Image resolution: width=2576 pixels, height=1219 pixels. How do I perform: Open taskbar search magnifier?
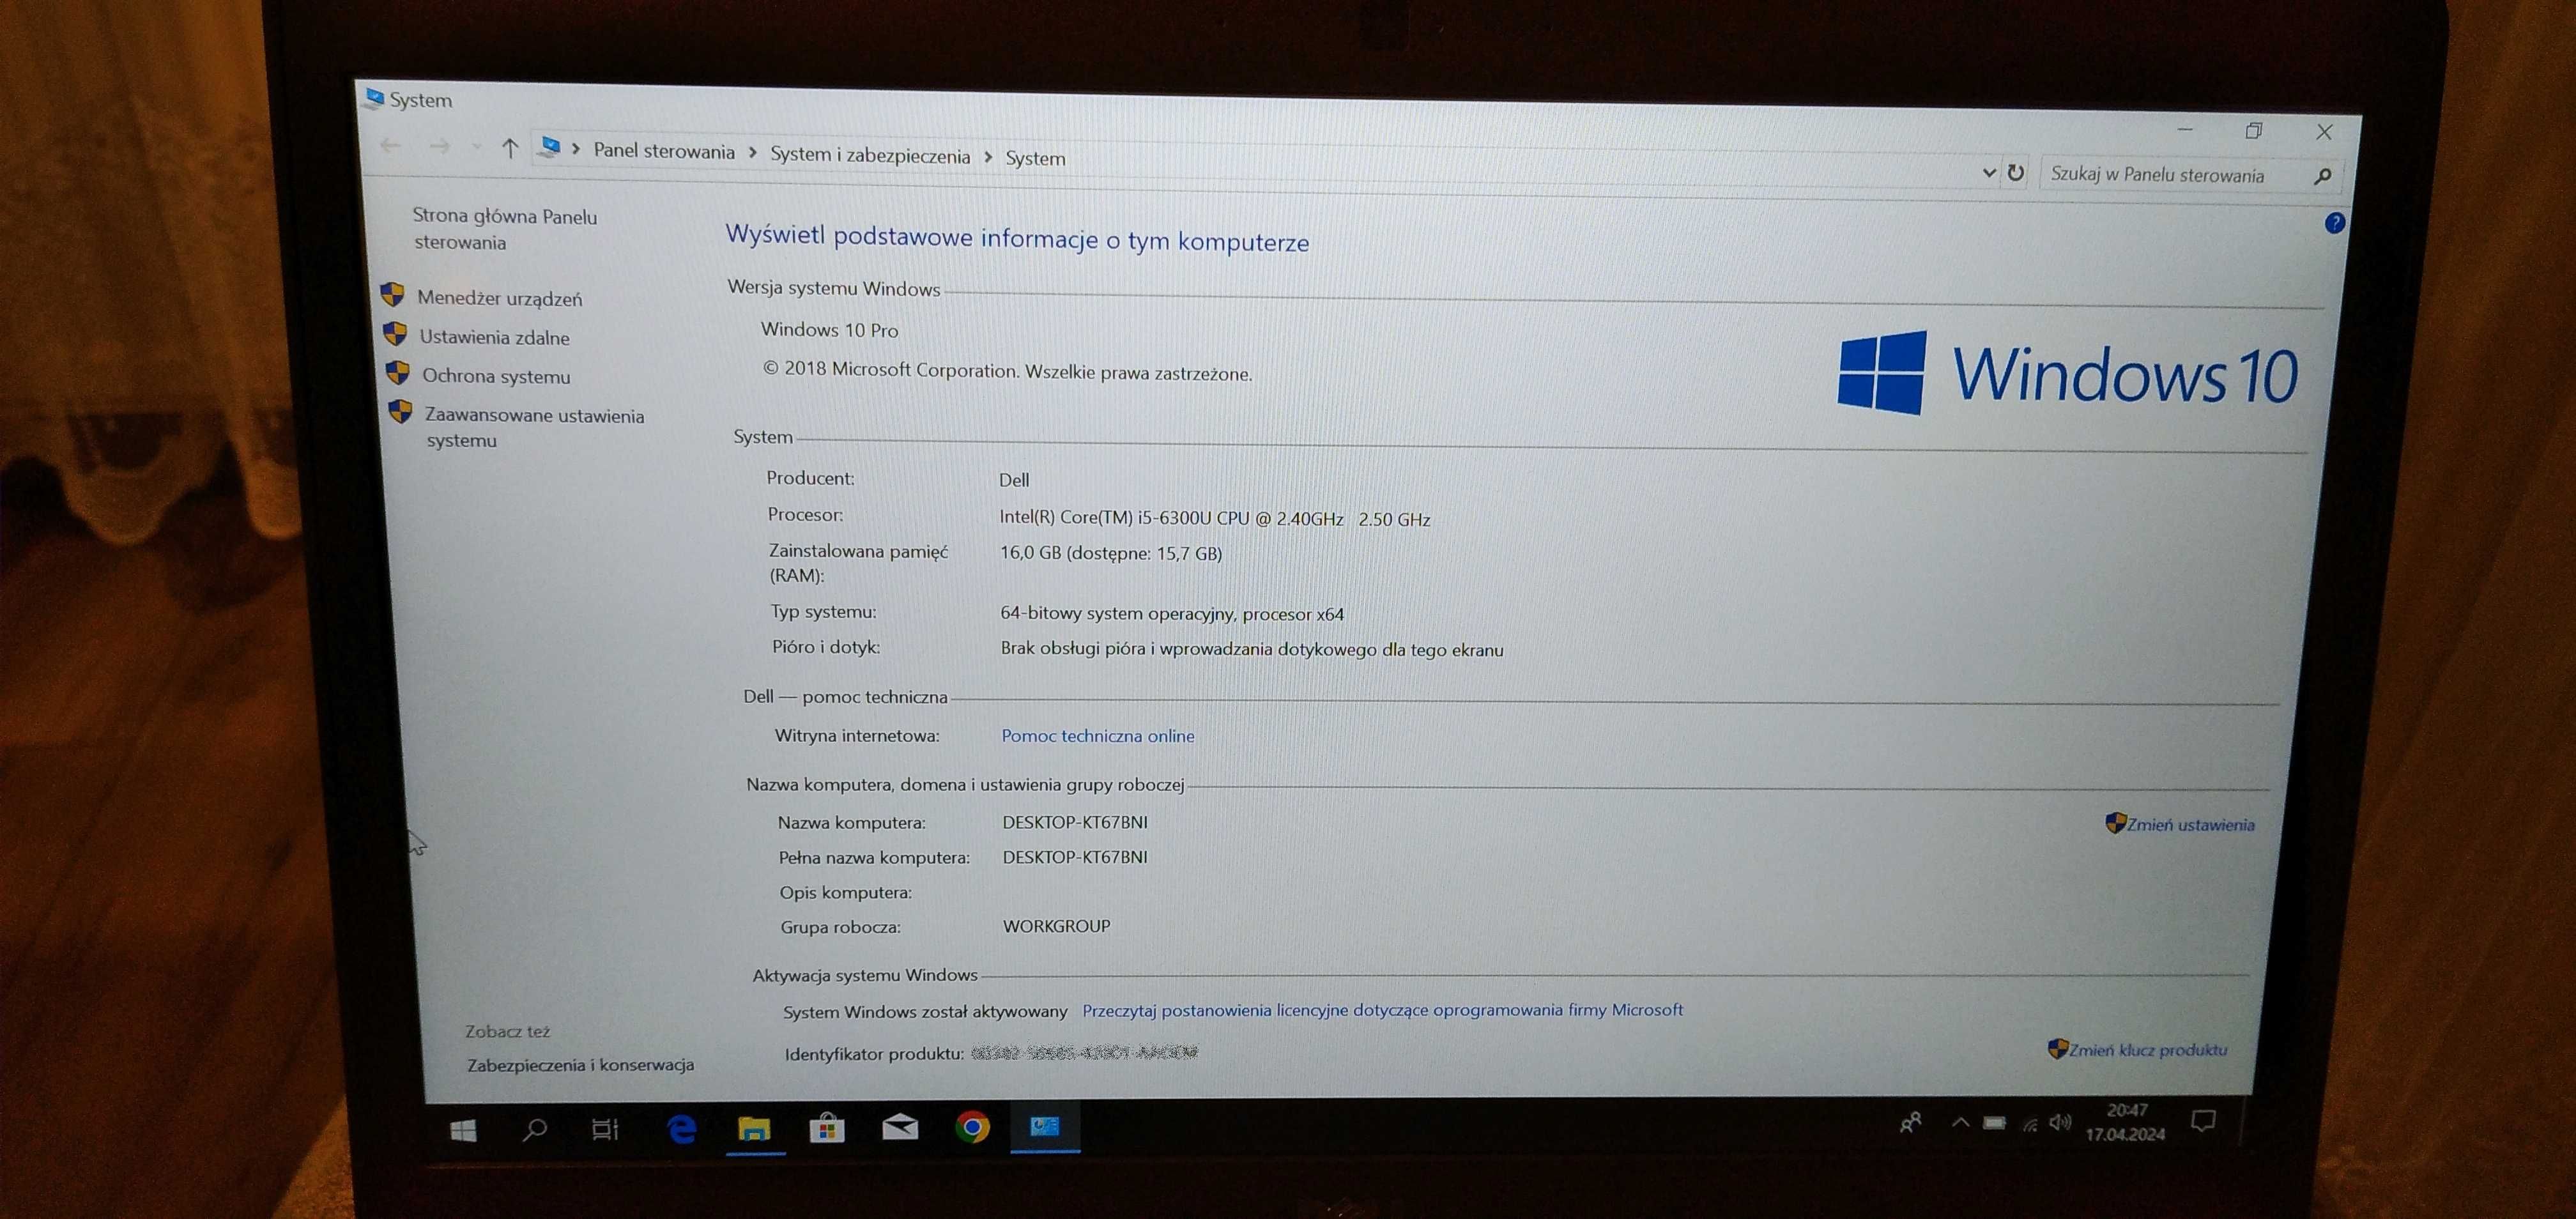(x=535, y=1130)
